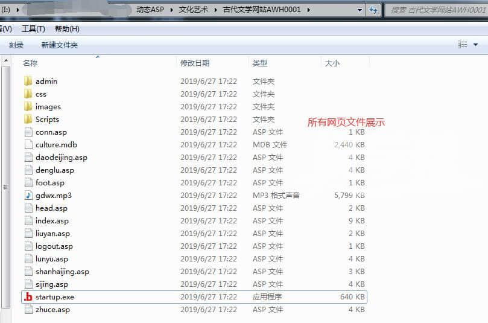Expand the view mode dropdown arrow
Screen dimensions: 488x323
click(x=476, y=45)
